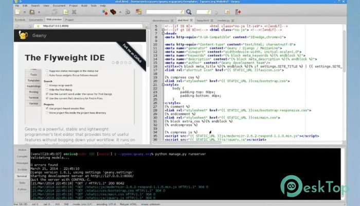Click the Quit Geany toolbar icon
Viewport: 360px width, 206px height.
(238, 12)
